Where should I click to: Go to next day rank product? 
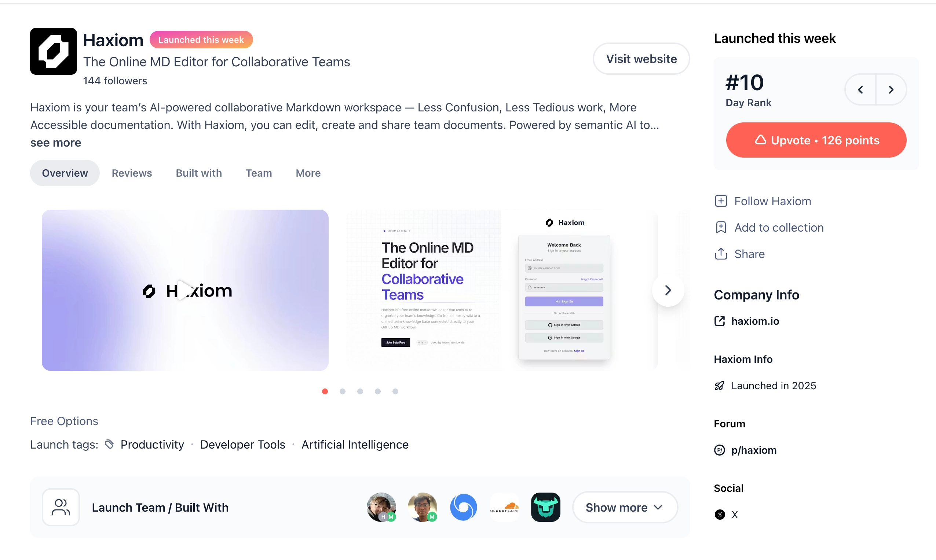[891, 90]
